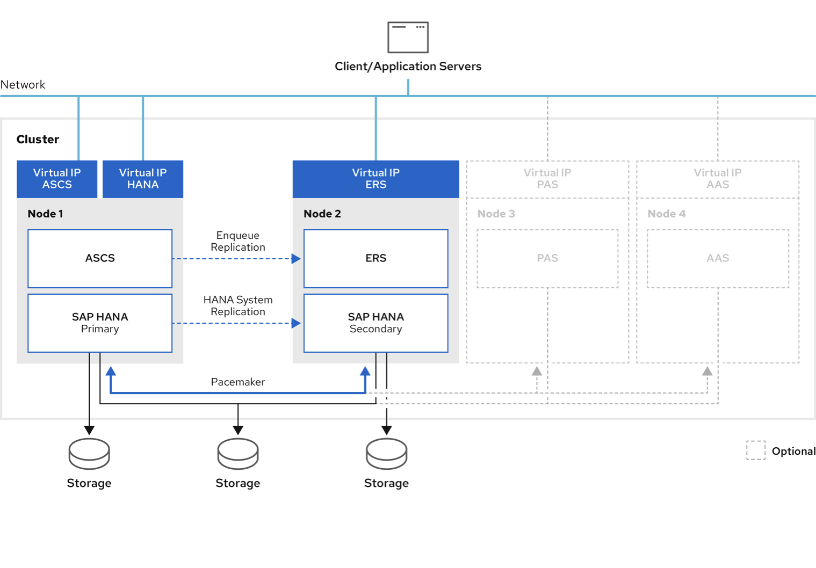Collapse the Cluster container region

click(37, 139)
